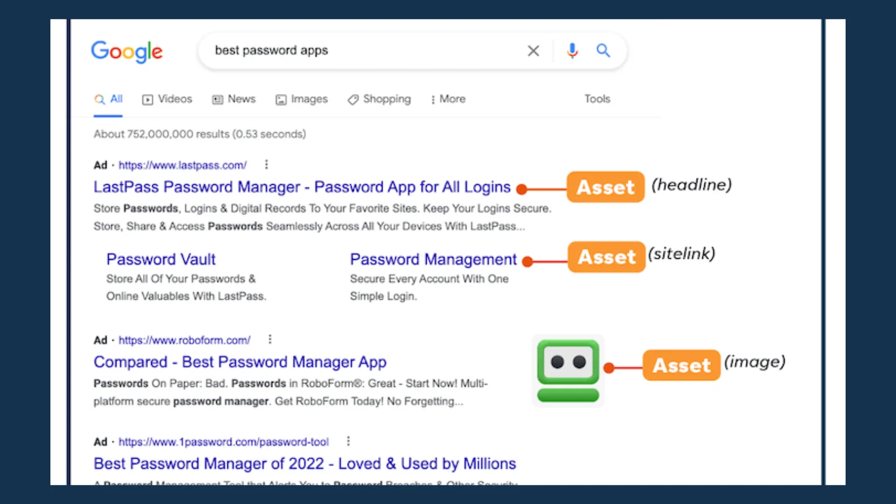Image resolution: width=896 pixels, height=504 pixels.
Task: Switch to the News tab
Action: coord(234,99)
